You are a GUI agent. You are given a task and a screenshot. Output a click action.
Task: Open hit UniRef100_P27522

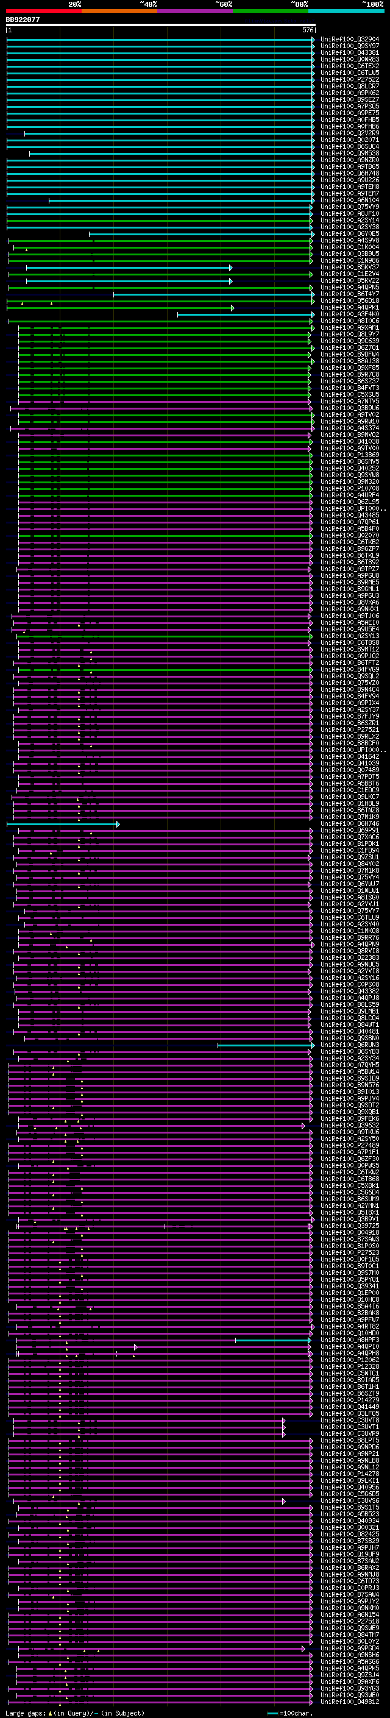point(350,79)
